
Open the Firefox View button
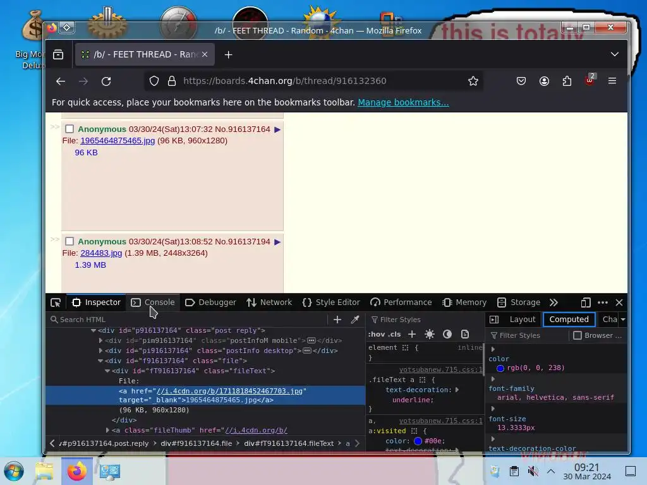(x=58, y=54)
